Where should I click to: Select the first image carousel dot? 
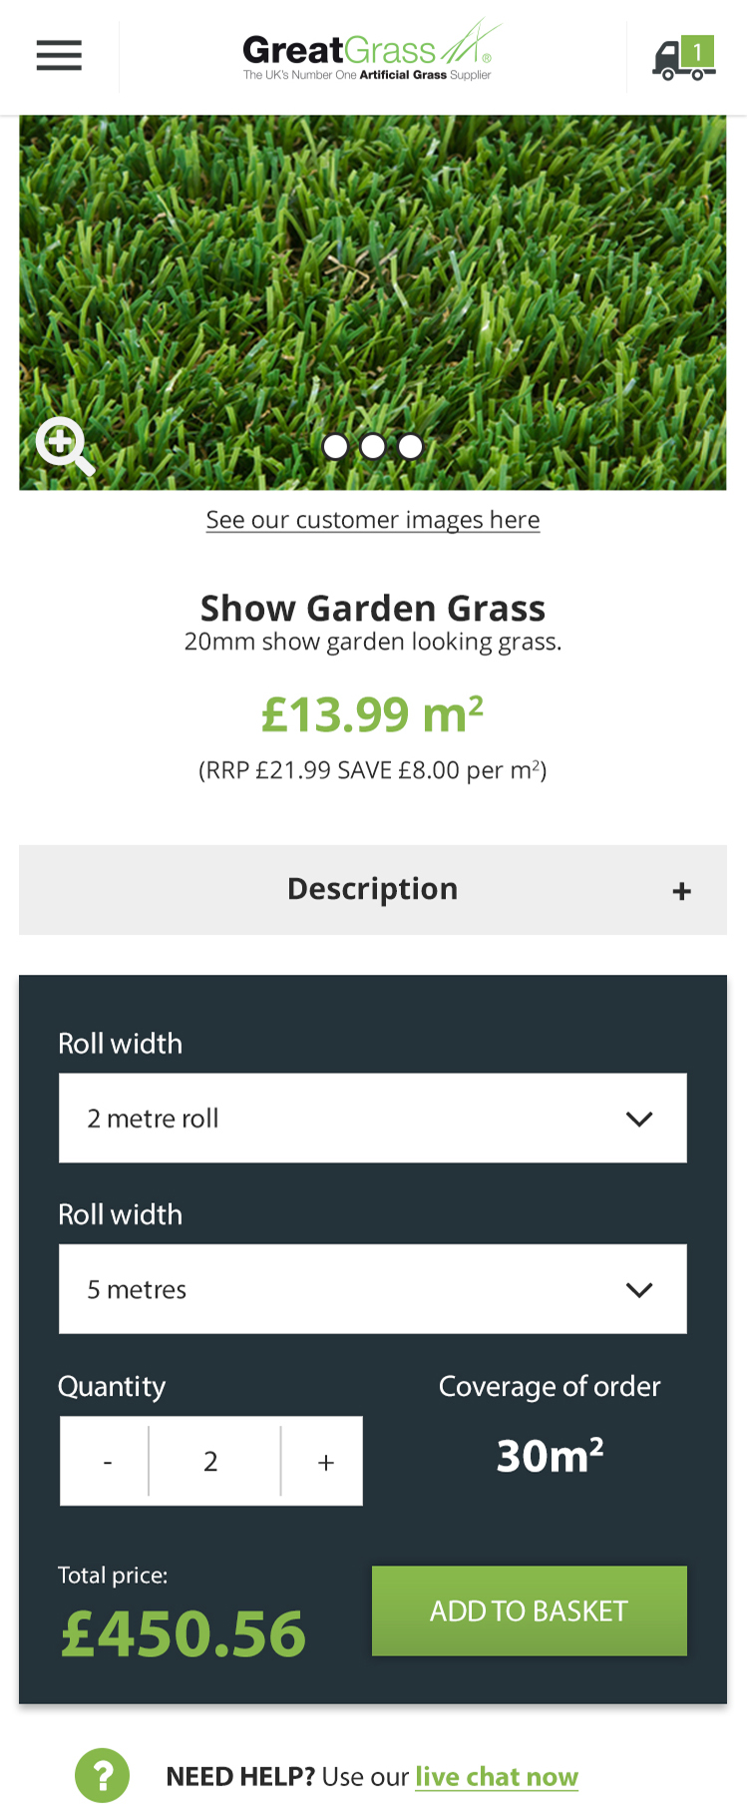336,446
